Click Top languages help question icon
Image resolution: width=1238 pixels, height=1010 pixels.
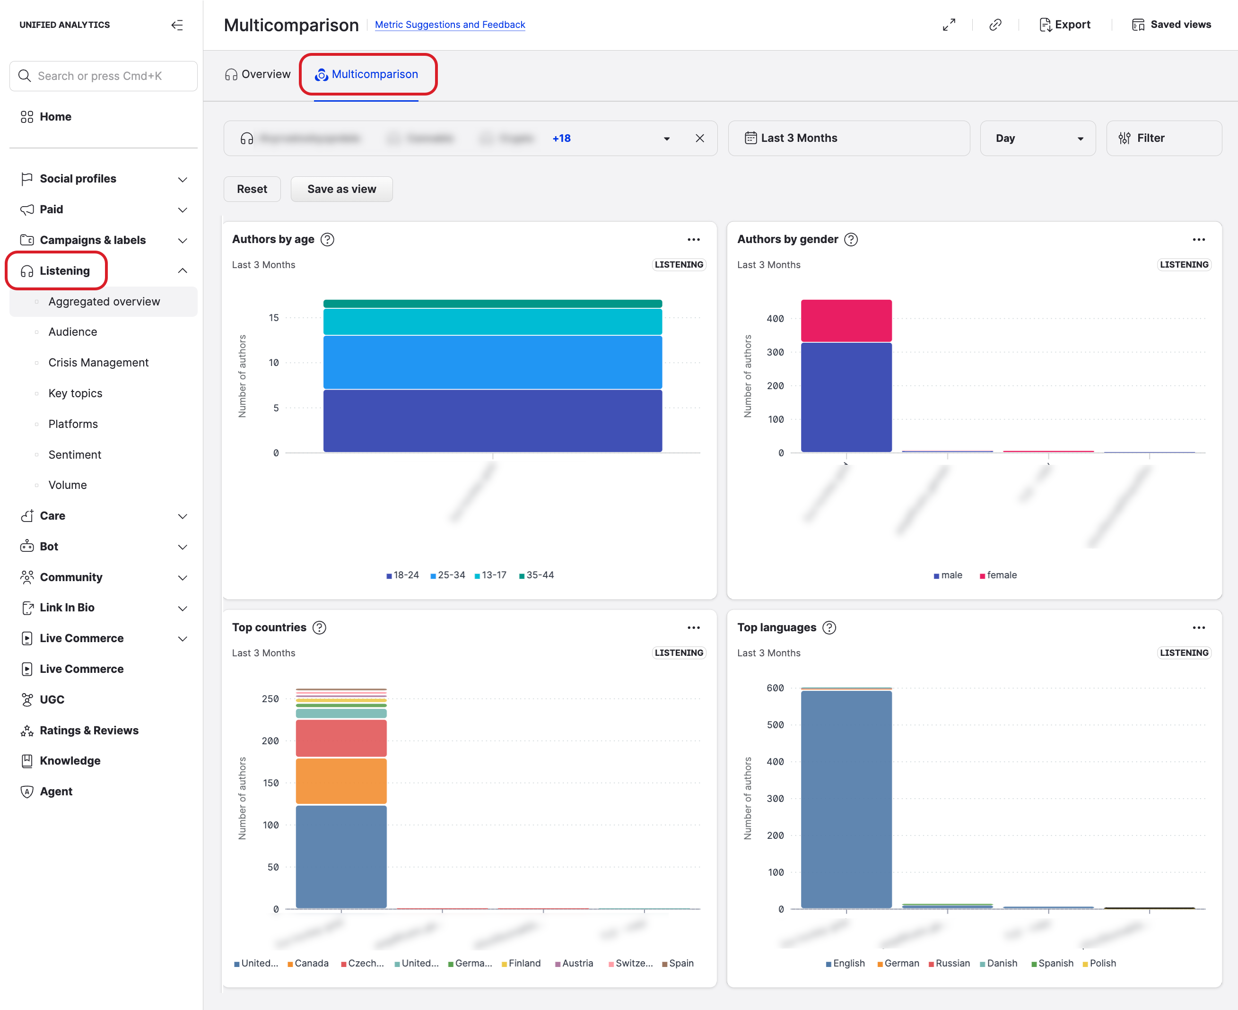click(x=829, y=628)
